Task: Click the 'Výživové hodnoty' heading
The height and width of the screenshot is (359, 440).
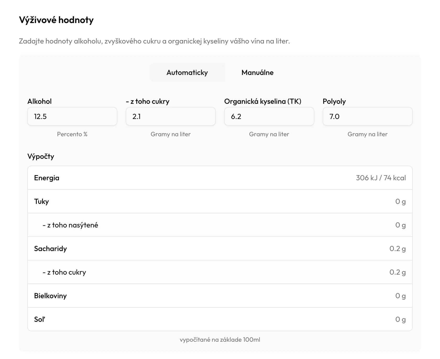Action: pyautogui.click(x=56, y=20)
